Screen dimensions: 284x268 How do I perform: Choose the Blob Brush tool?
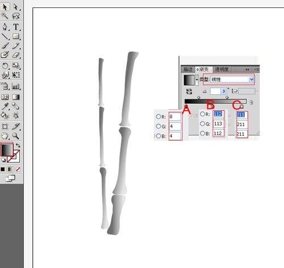click(5, 55)
